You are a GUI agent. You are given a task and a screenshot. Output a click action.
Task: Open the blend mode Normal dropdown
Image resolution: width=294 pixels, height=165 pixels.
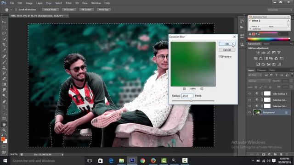click(x=259, y=81)
